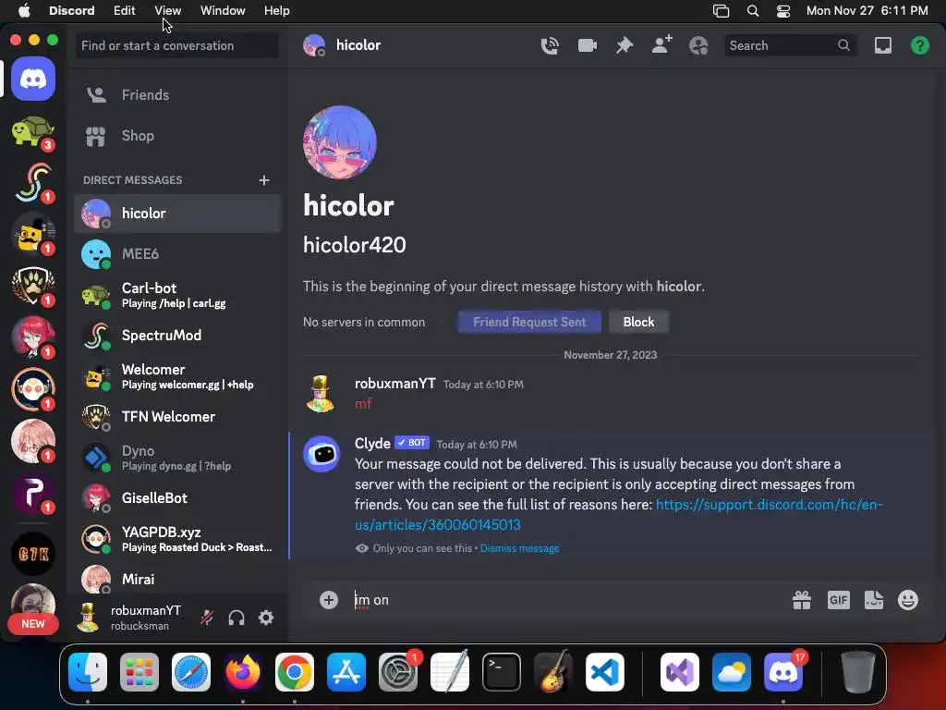Click Friend Request Sent button
946x710 pixels.
[529, 322]
